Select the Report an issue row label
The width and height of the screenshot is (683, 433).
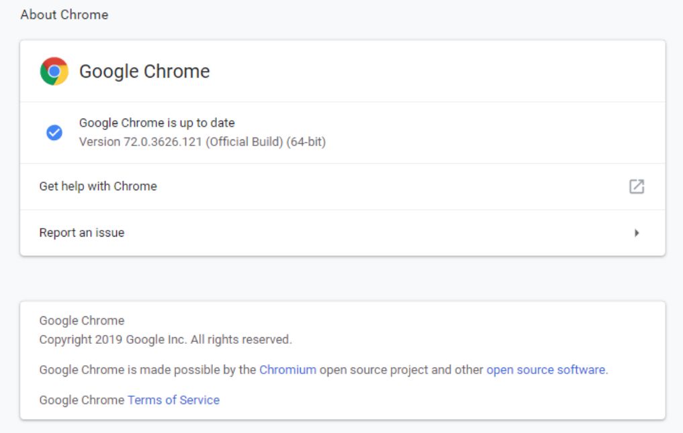pos(82,233)
